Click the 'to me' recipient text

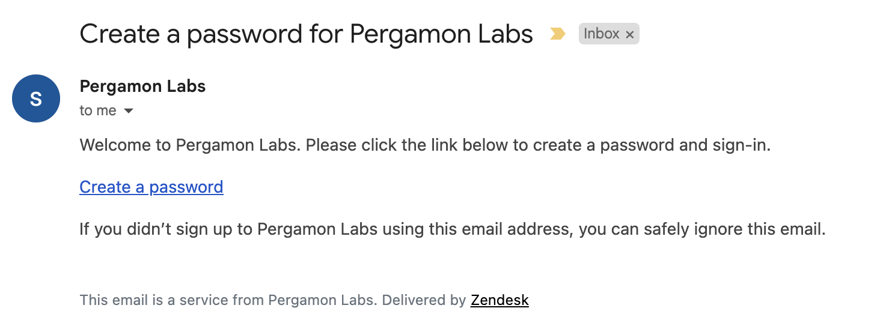click(98, 111)
